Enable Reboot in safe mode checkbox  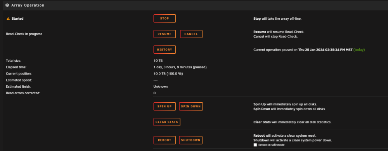[255, 145]
